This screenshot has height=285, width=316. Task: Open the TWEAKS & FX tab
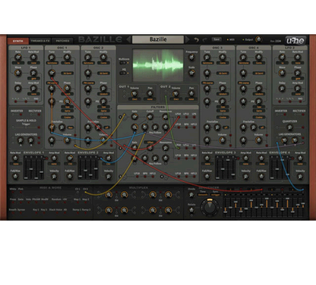click(40, 41)
